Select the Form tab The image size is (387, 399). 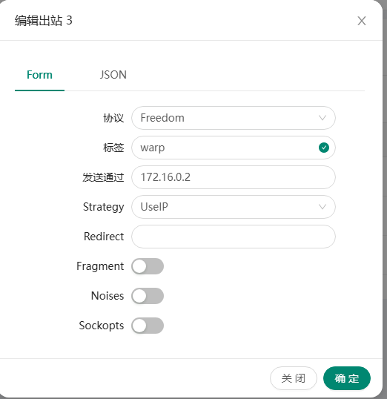[x=39, y=75]
